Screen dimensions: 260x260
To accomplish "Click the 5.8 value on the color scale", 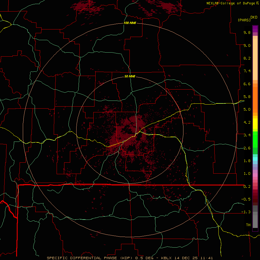I will (x=247, y=97).
